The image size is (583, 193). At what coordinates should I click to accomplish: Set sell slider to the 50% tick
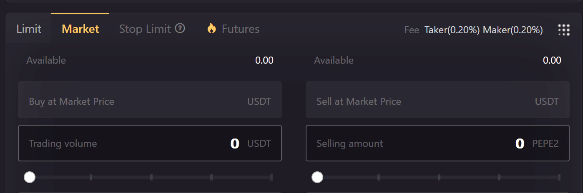click(439, 178)
